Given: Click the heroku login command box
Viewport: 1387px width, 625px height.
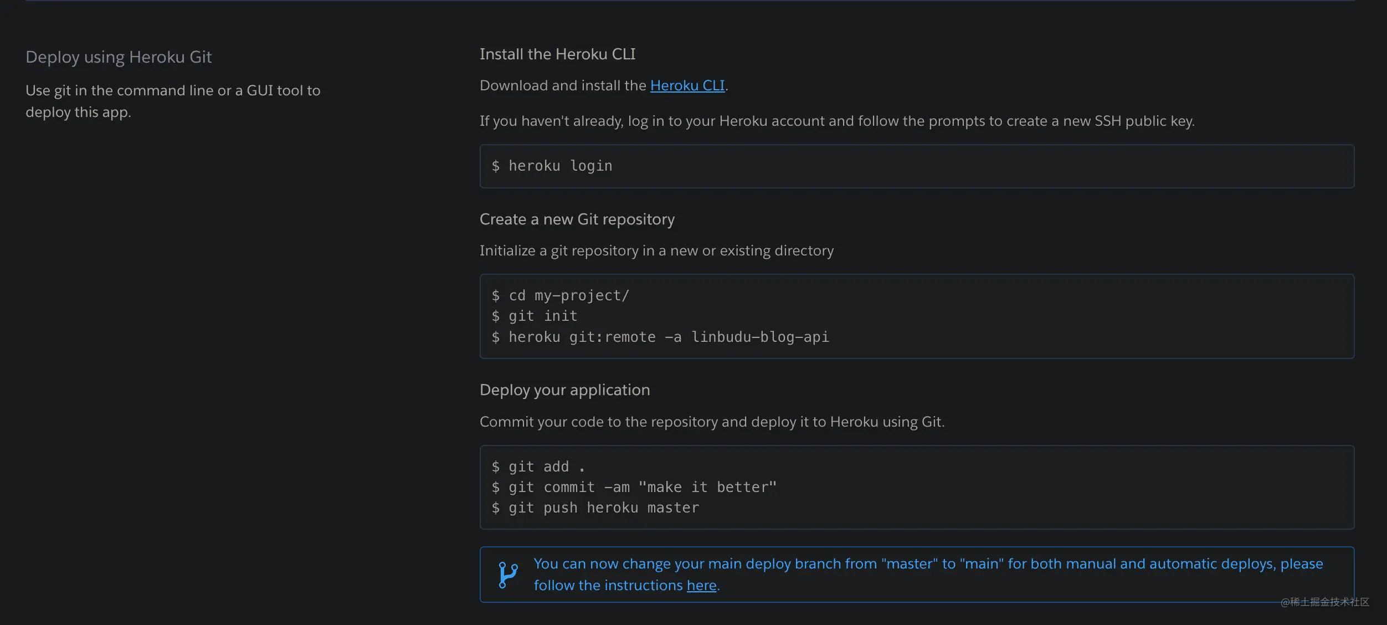Looking at the screenshot, I should 917,166.
